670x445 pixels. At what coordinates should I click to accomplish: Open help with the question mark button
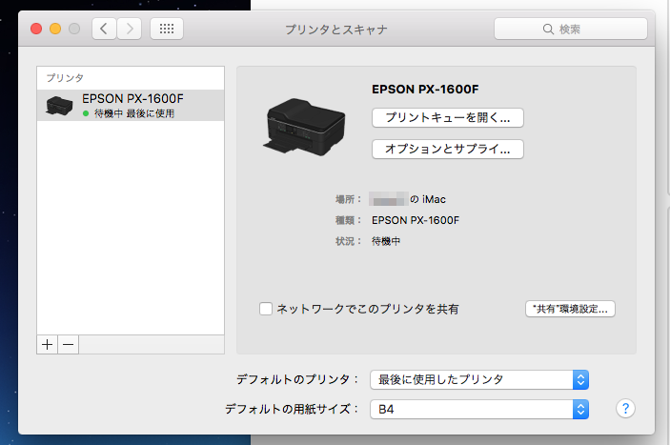pos(625,409)
